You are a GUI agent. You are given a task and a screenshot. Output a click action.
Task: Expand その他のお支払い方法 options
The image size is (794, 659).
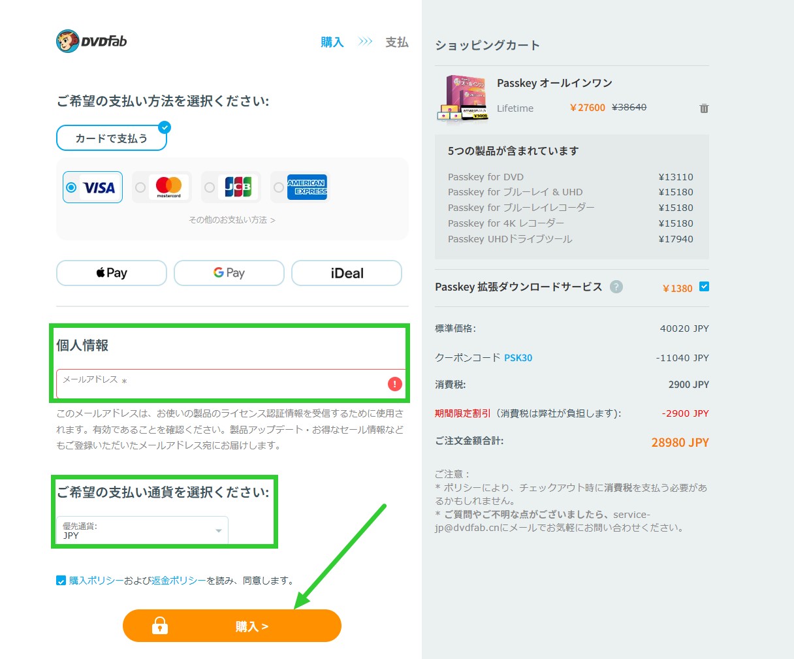pyautogui.click(x=232, y=220)
